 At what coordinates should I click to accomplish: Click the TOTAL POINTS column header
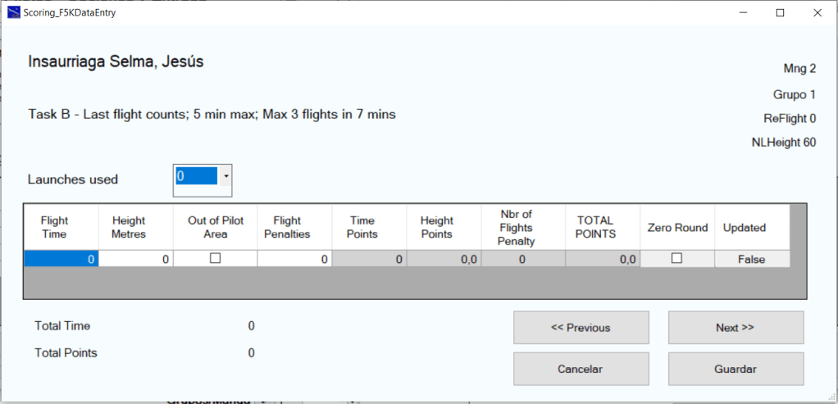(596, 227)
